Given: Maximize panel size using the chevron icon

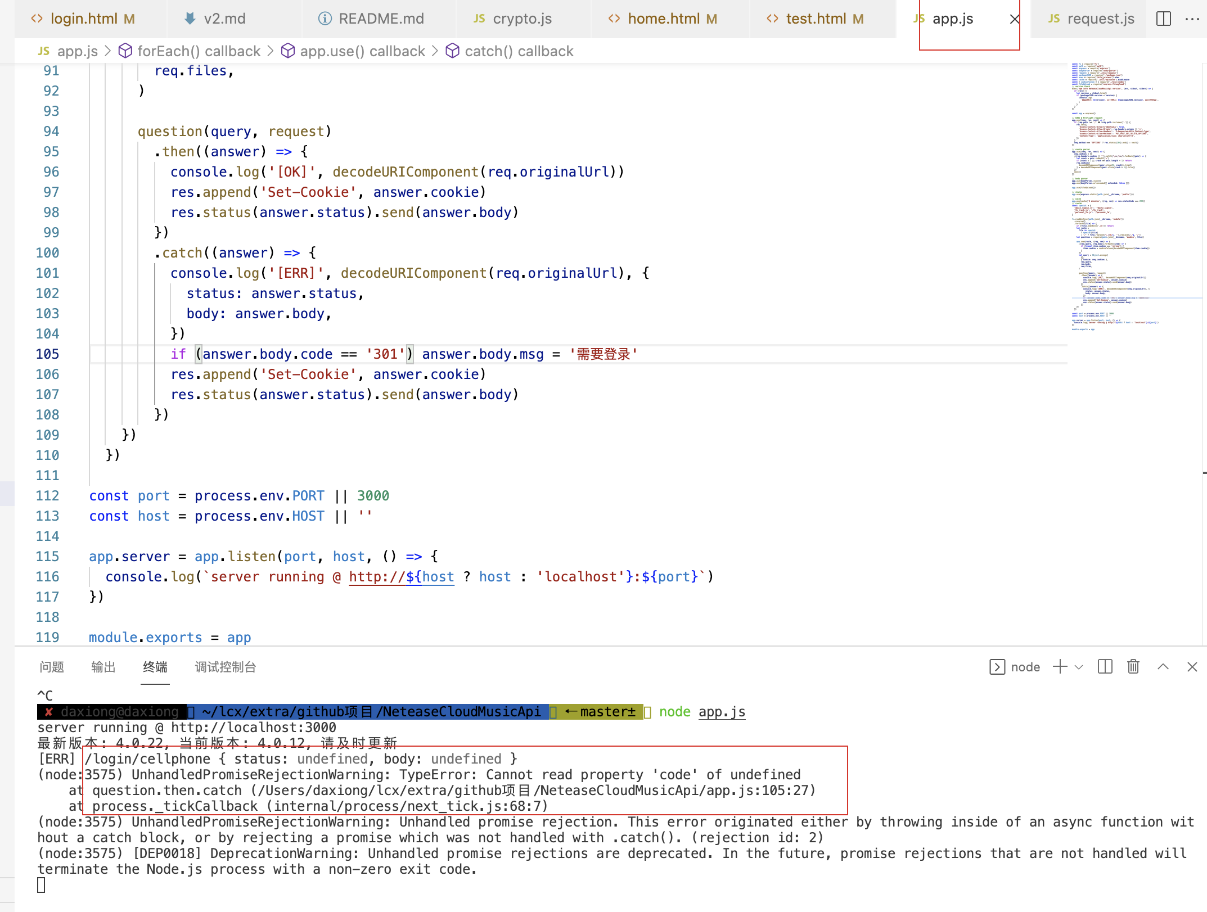Looking at the screenshot, I should [x=1163, y=667].
